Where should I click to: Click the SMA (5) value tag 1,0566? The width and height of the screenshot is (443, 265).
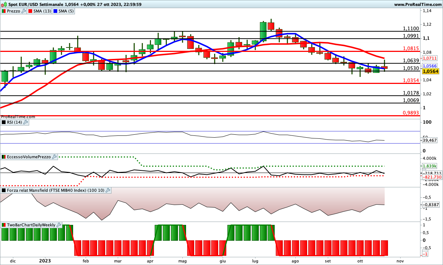click(430, 66)
